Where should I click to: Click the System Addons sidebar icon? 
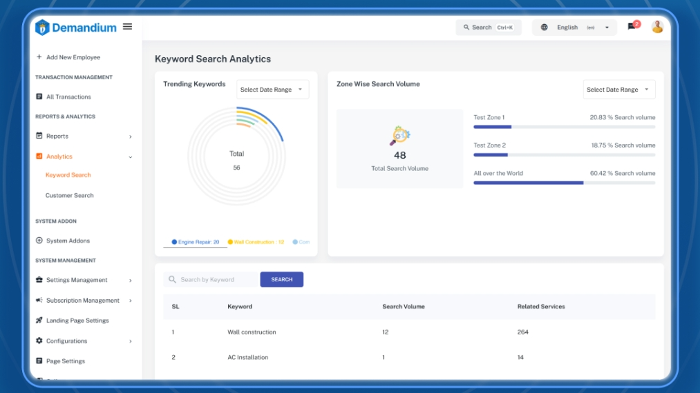[39, 241]
